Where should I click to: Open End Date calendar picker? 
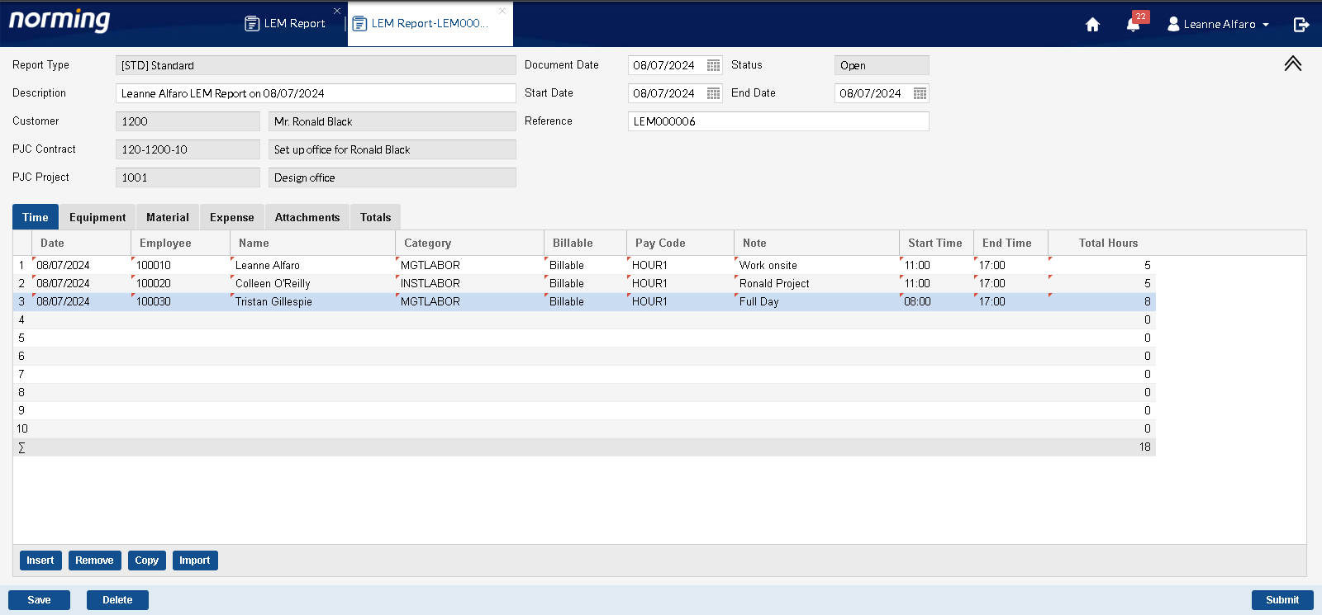(x=920, y=93)
